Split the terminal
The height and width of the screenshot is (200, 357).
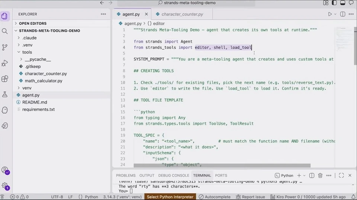coord(312,175)
